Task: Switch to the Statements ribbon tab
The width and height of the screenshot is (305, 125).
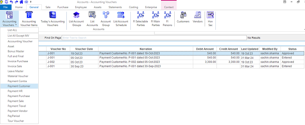Action: click(115, 7)
